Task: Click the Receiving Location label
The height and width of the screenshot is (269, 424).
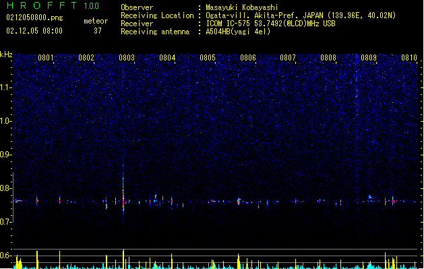Action: [x=157, y=15]
